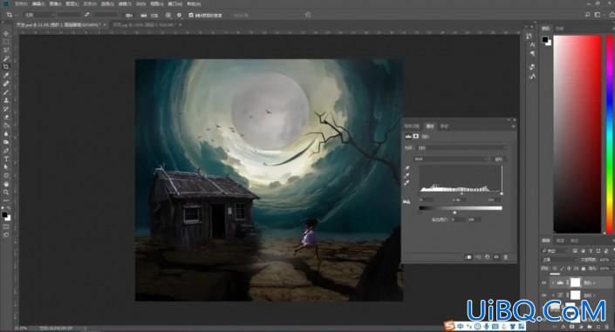Click the reset adjustment icon in Properties
This screenshot has height=332, width=615.
pos(487,257)
